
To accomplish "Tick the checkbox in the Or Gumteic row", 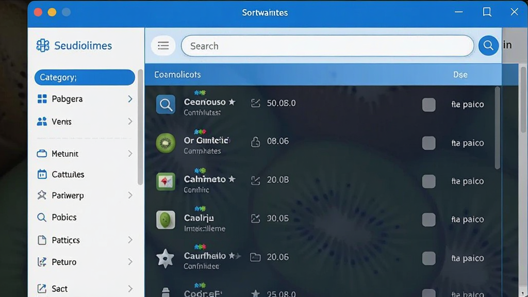I will 428,143.
